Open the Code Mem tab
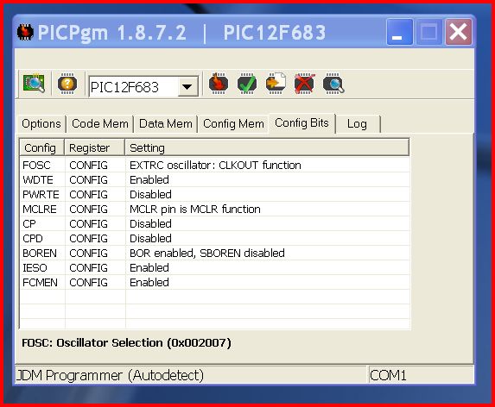This screenshot has height=407, width=495. point(99,124)
